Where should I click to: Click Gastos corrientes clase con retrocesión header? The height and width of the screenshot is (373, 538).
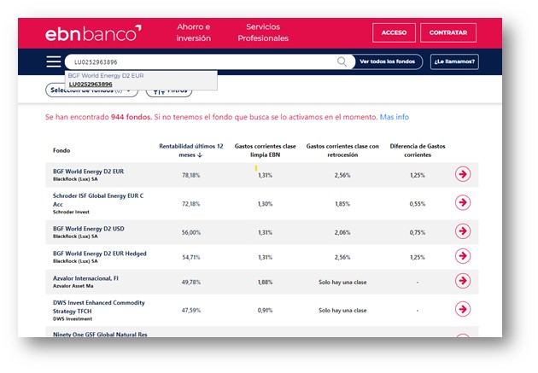[342, 150]
